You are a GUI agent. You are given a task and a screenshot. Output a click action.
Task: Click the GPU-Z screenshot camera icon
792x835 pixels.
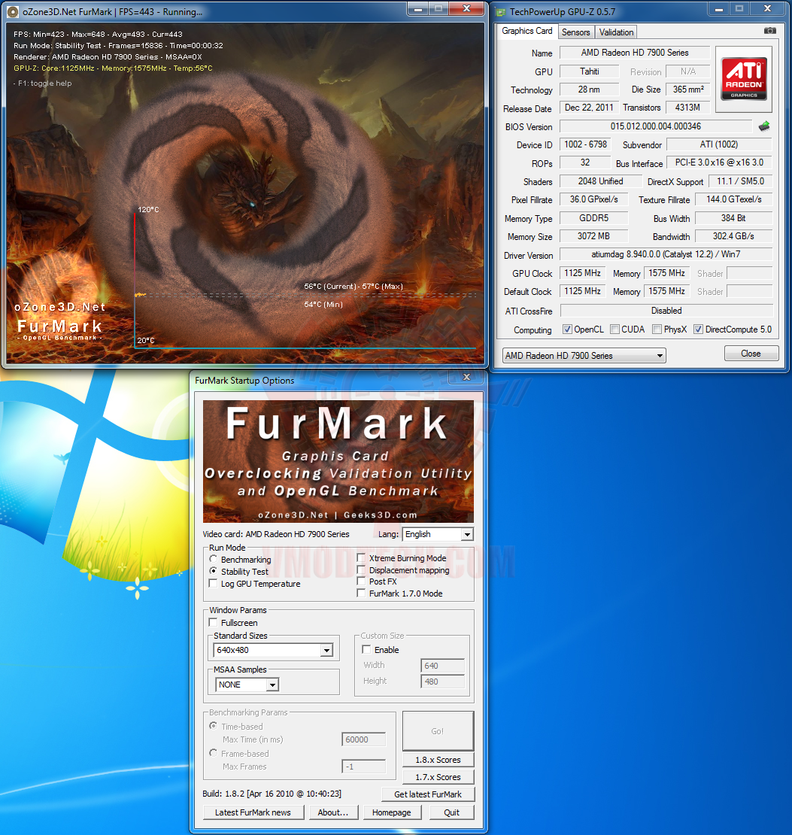coord(769,31)
